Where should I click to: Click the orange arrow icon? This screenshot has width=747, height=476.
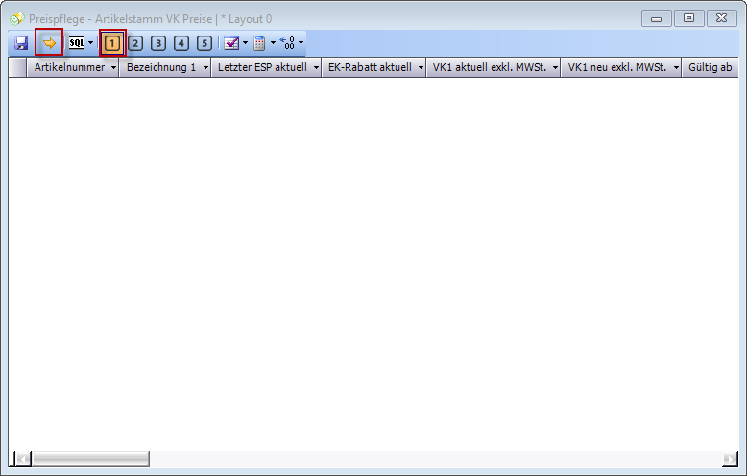pyautogui.click(x=49, y=43)
